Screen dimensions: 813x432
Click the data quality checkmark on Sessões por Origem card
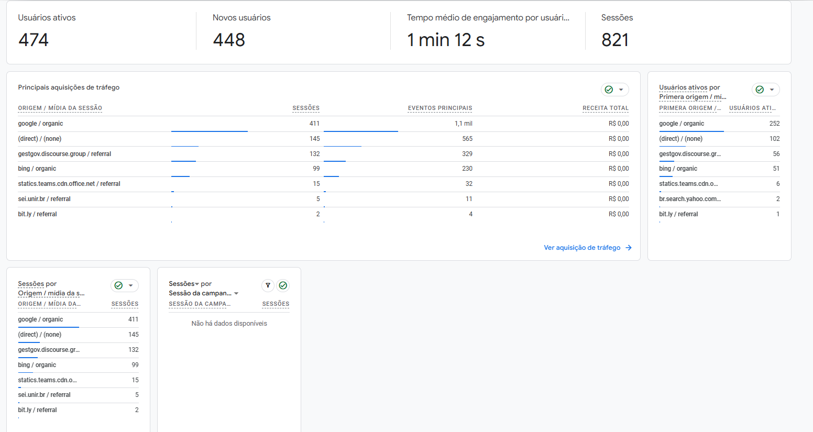point(118,285)
